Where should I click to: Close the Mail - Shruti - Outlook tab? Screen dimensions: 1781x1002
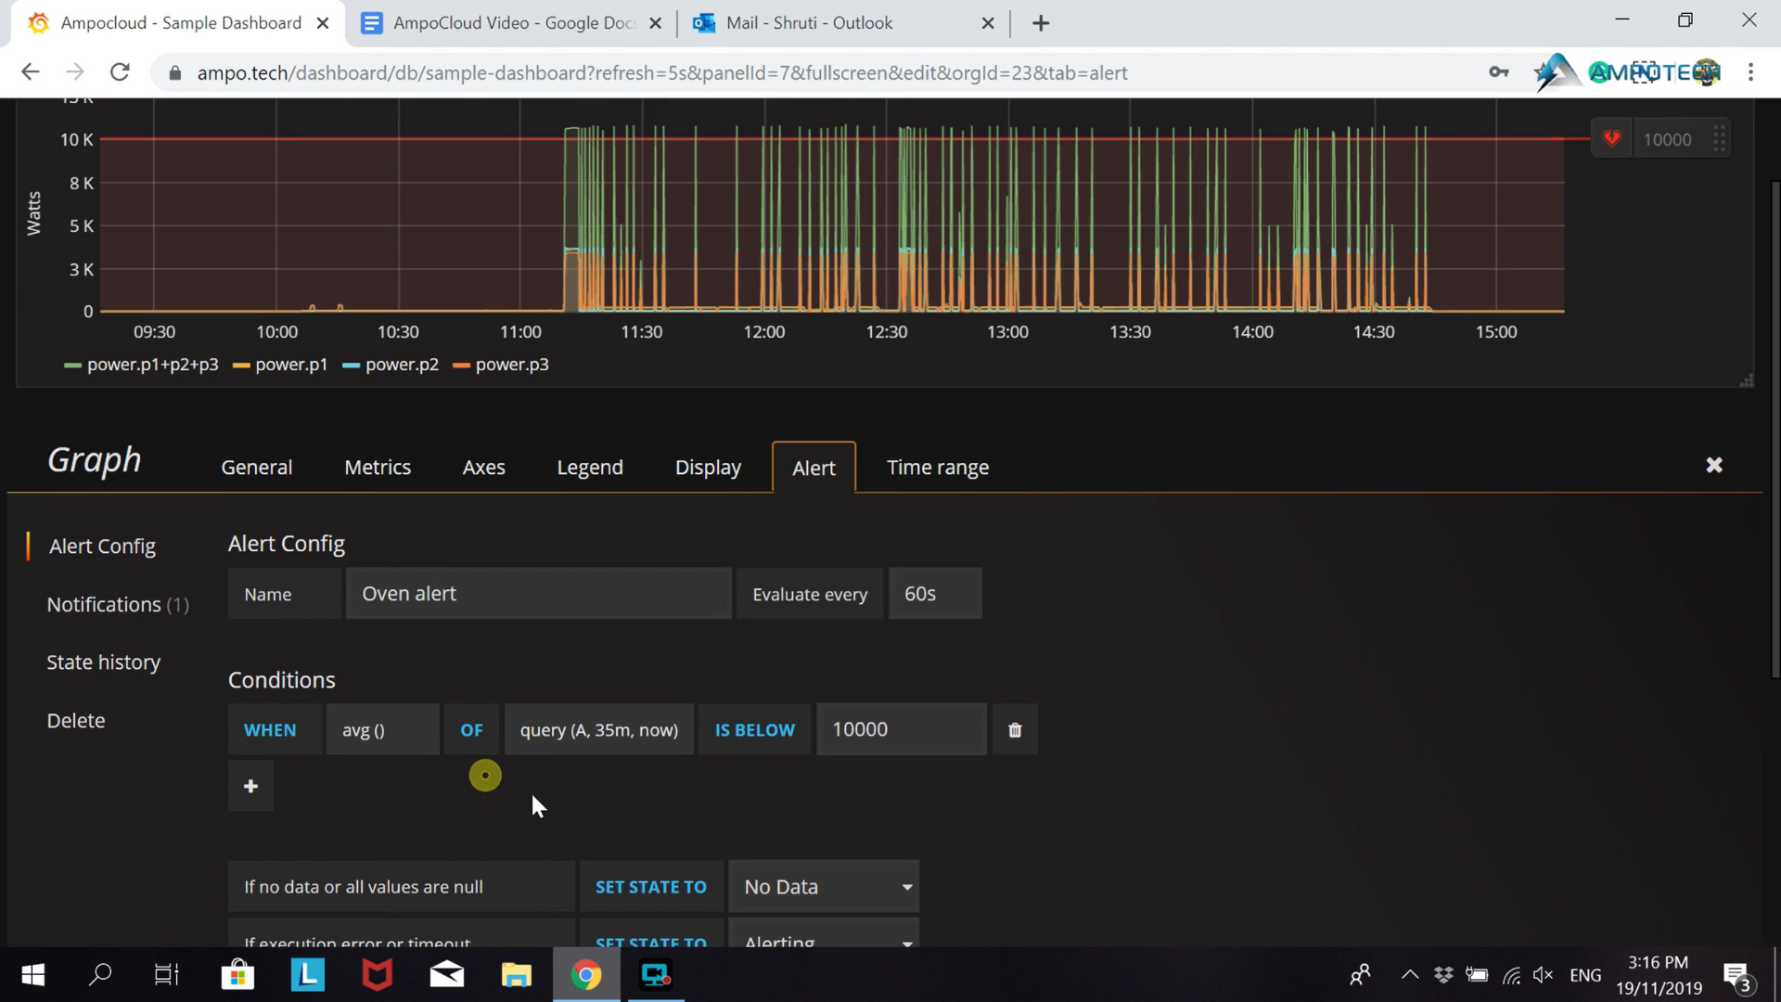tap(988, 23)
